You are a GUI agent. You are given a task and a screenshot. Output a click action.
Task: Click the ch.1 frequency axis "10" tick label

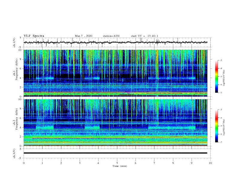coord(20,50)
